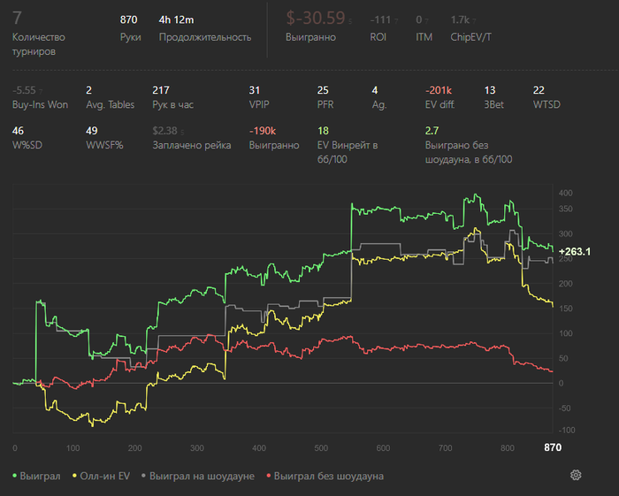This screenshot has width=619, height=496.
Task: Click the y-axis label -100
Action: coord(567,430)
